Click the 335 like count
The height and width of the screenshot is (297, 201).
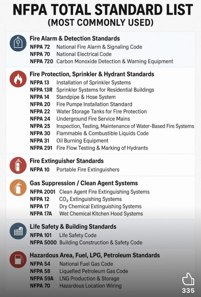[x=188, y=291]
